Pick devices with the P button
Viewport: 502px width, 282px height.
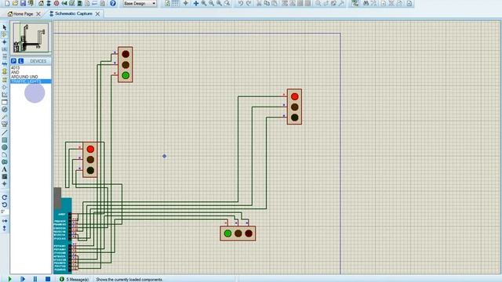click(x=14, y=61)
